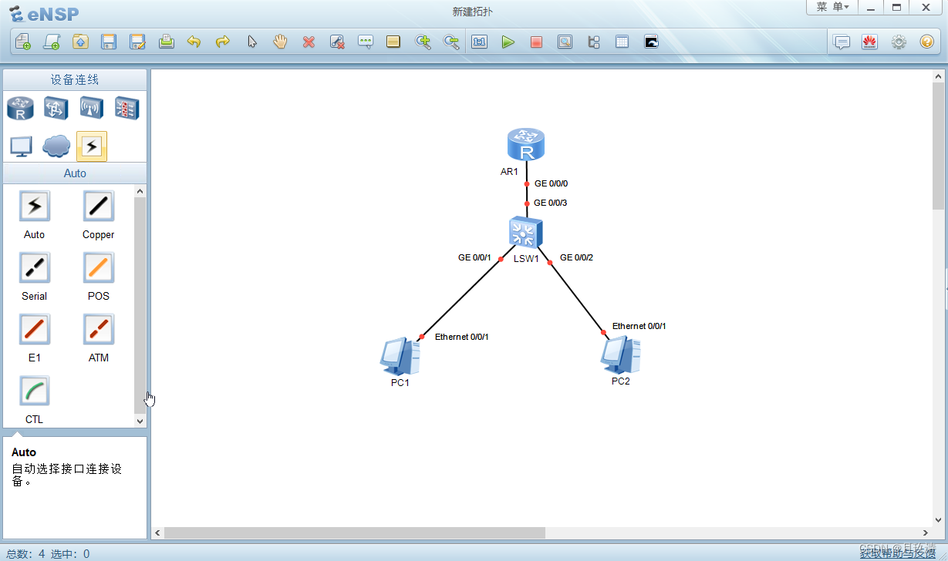Undo the last action
The height and width of the screenshot is (561, 948).
[194, 42]
